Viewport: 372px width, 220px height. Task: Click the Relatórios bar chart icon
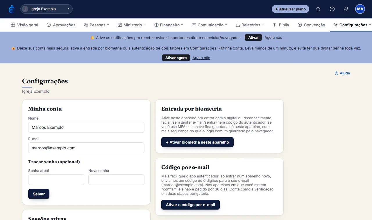coord(238,25)
